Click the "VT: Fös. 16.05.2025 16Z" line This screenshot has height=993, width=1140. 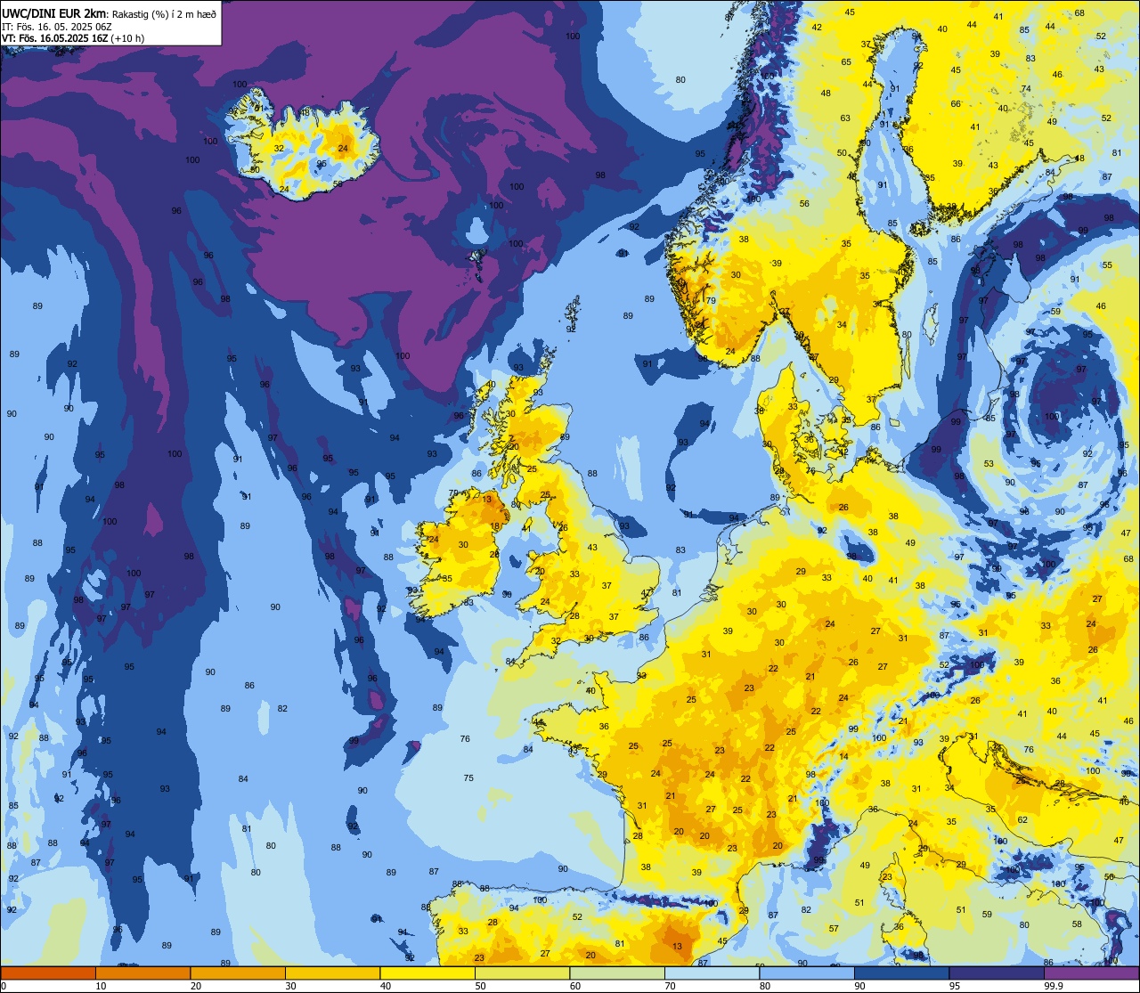click(x=55, y=38)
